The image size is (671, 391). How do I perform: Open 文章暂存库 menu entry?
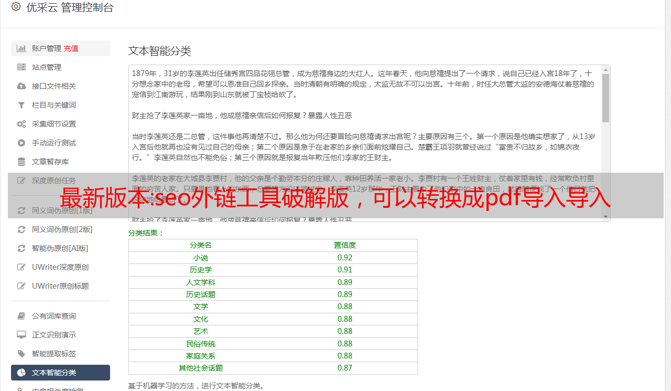(x=60, y=162)
